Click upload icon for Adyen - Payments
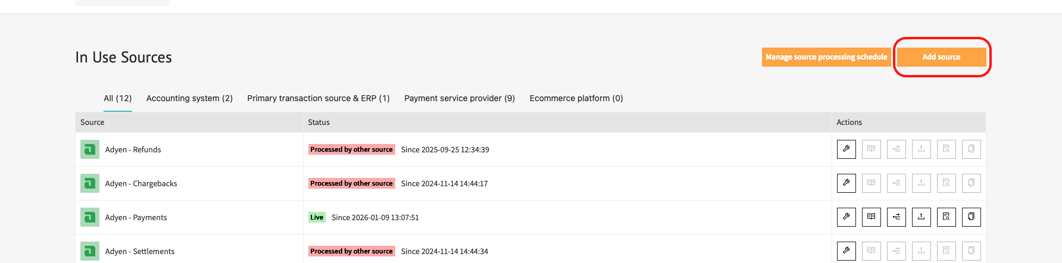Viewport: 1062px width, 263px height. coord(921,217)
